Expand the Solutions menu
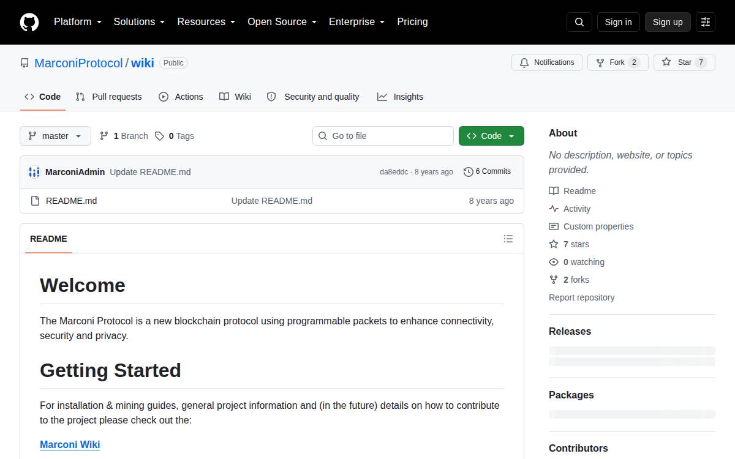The height and width of the screenshot is (459, 735). click(139, 22)
